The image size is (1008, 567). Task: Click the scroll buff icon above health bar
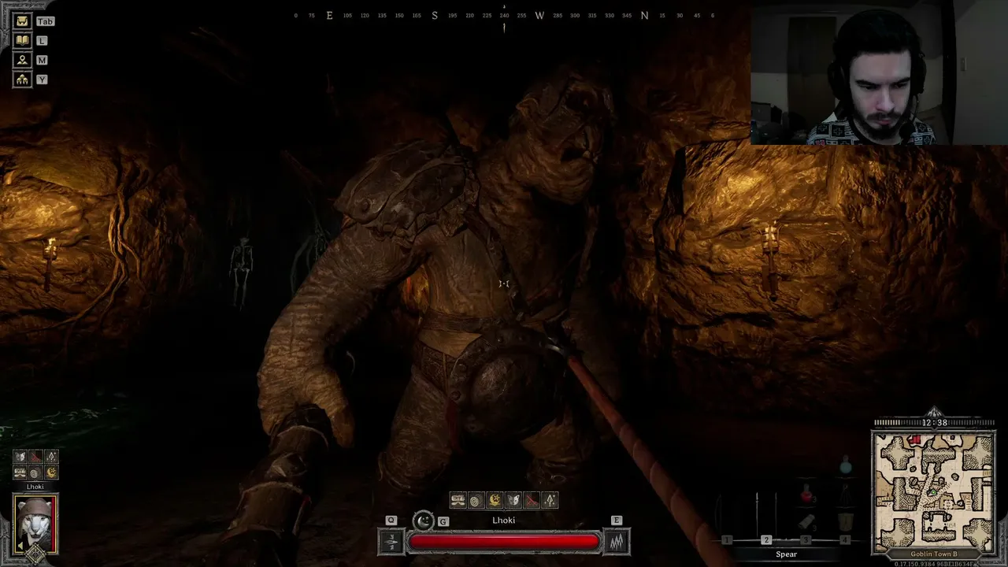click(x=458, y=500)
